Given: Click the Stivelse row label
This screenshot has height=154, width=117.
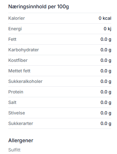Looking at the screenshot, I should coord(16,113).
